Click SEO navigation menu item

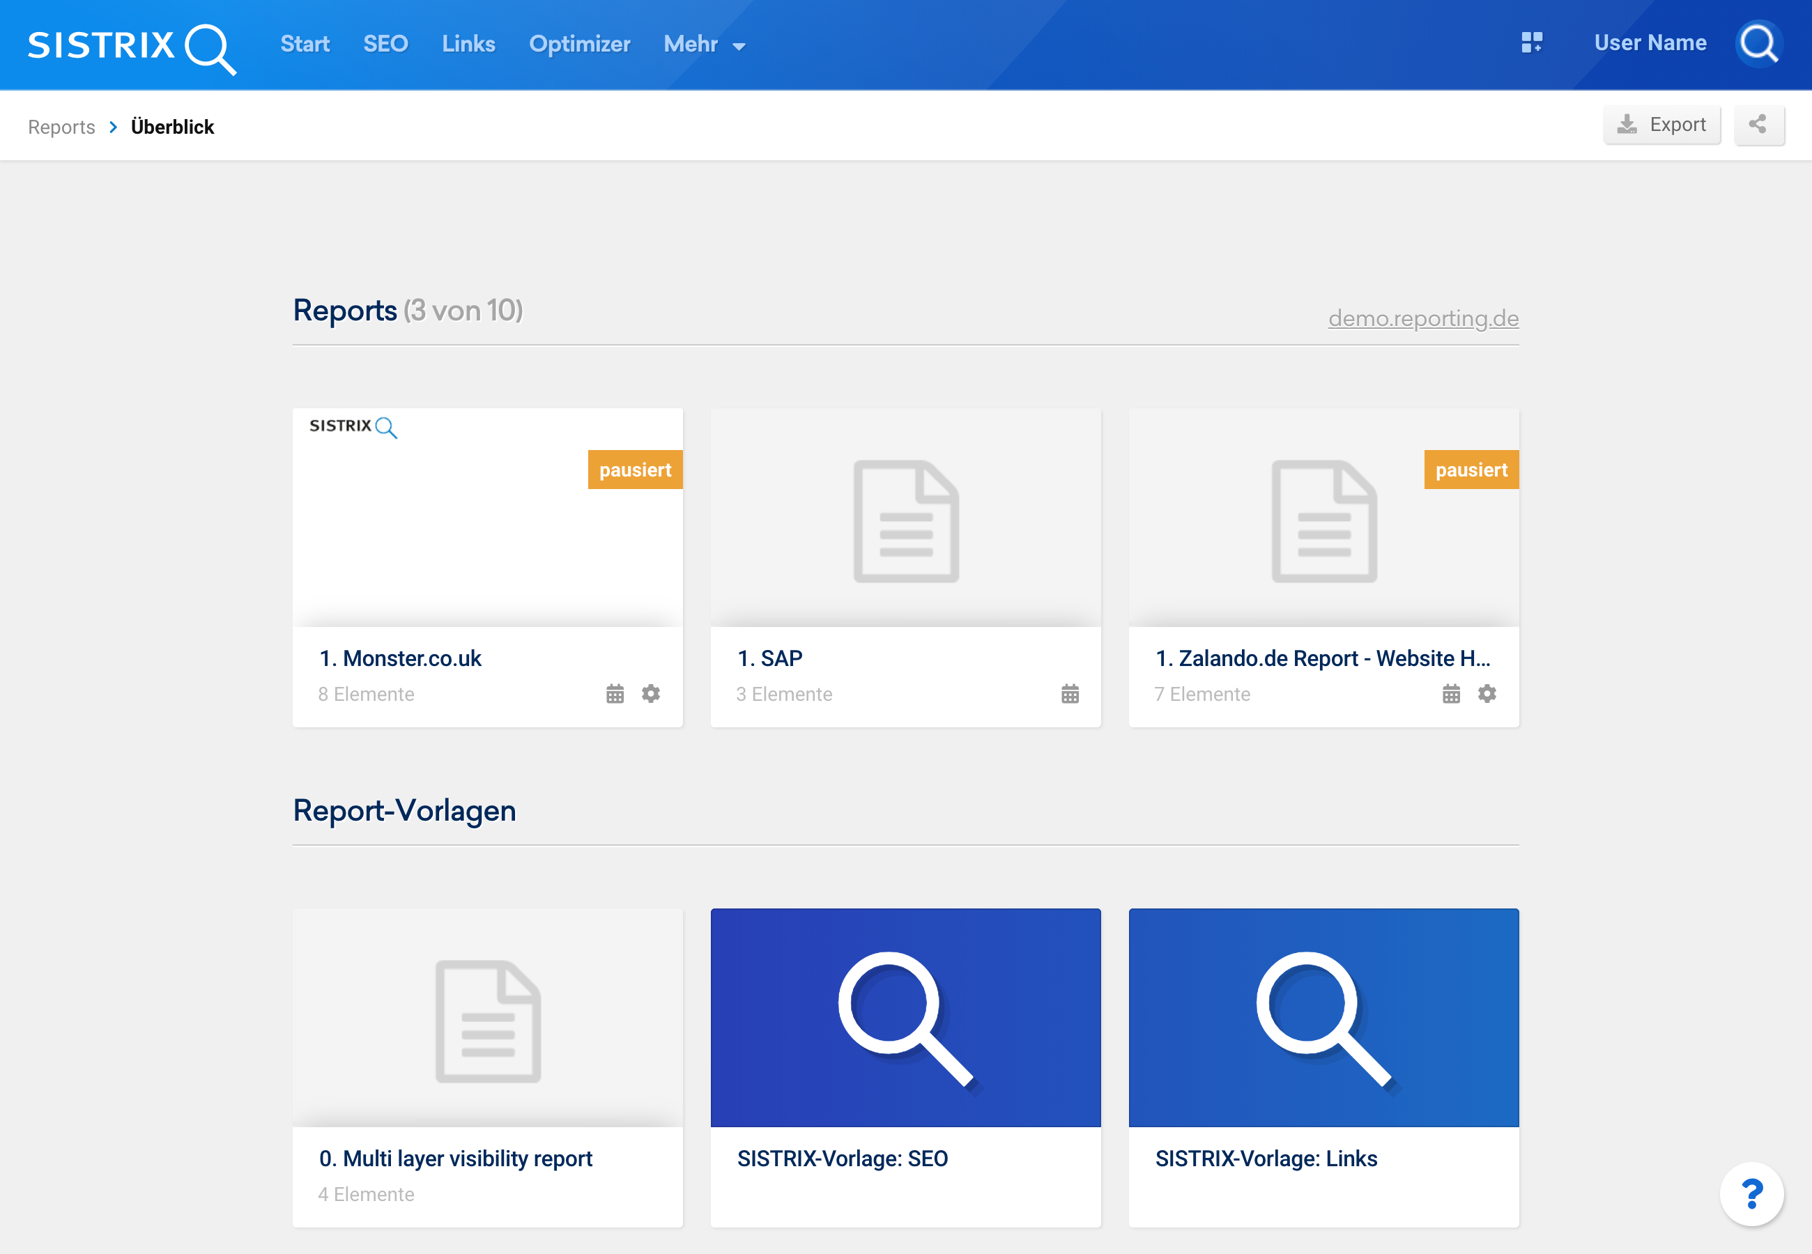point(384,44)
